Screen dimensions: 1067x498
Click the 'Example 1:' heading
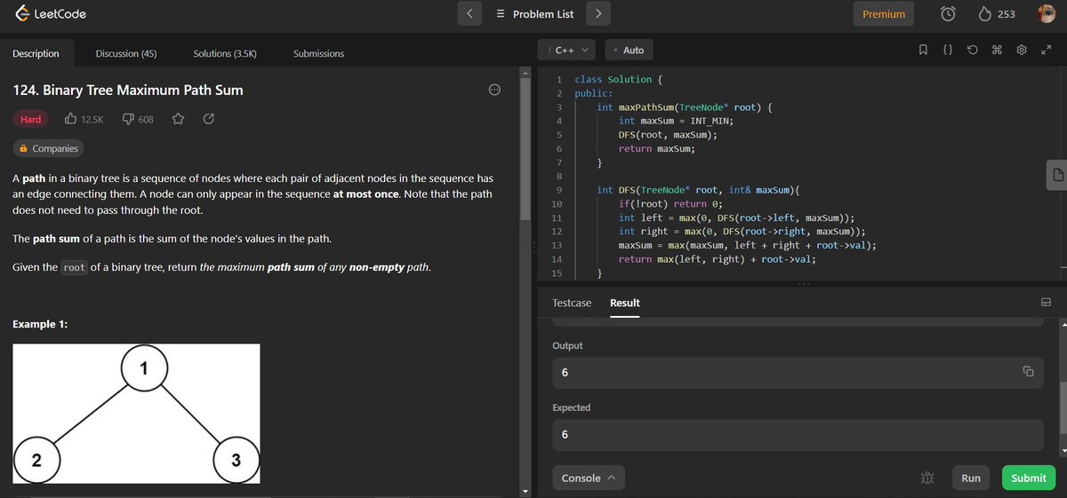pos(40,324)
